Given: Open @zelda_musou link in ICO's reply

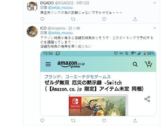Looking at the screenshot, I should pos(60,33).
